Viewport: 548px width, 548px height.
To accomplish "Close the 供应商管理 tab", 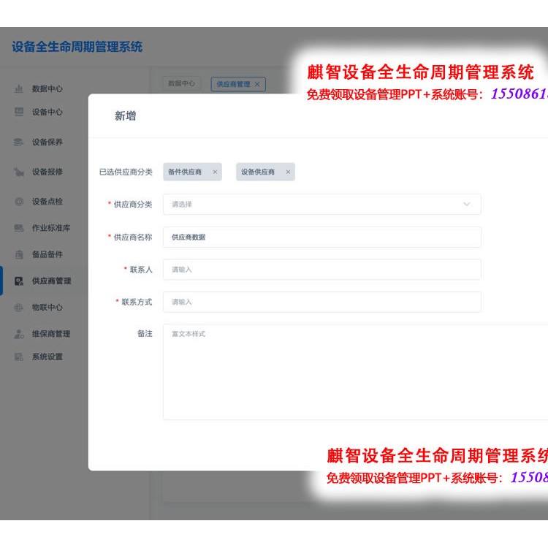I will tap(257, 84).
